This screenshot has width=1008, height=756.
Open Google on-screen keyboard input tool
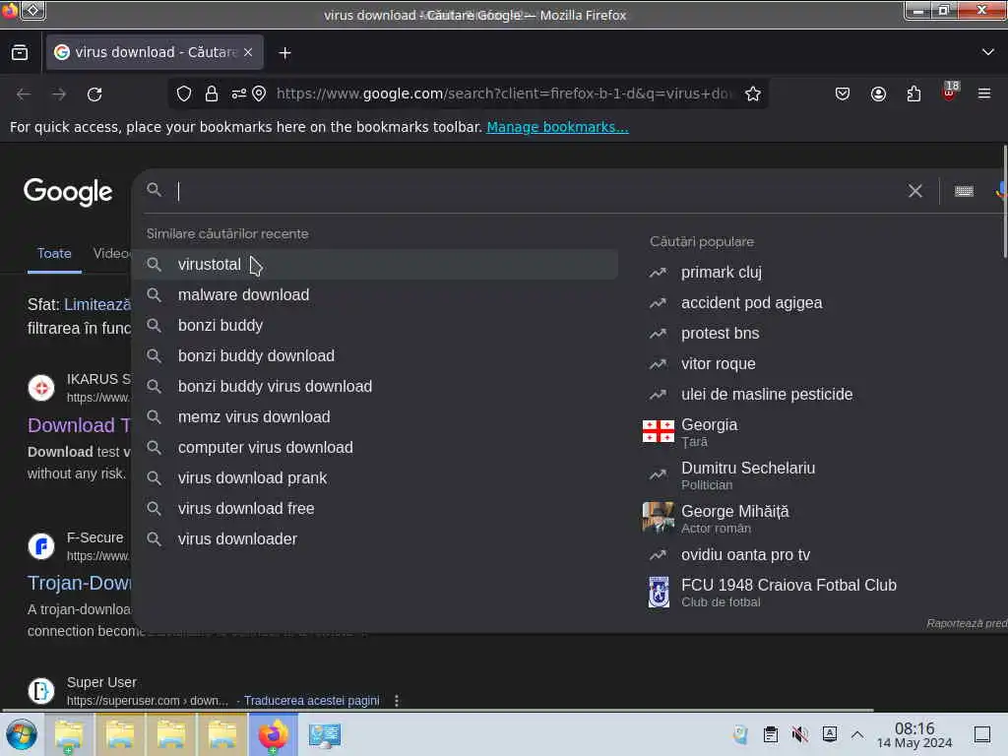pos(964,191)
